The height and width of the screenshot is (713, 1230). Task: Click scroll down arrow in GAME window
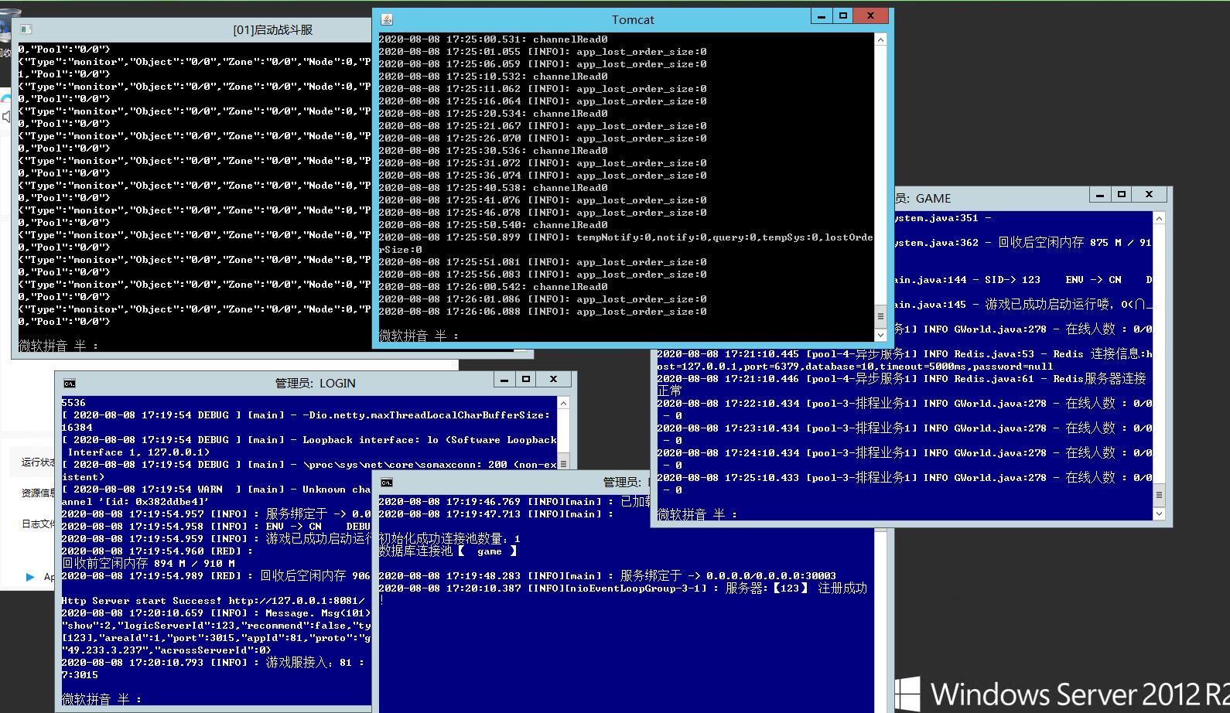click(1159, 513)
